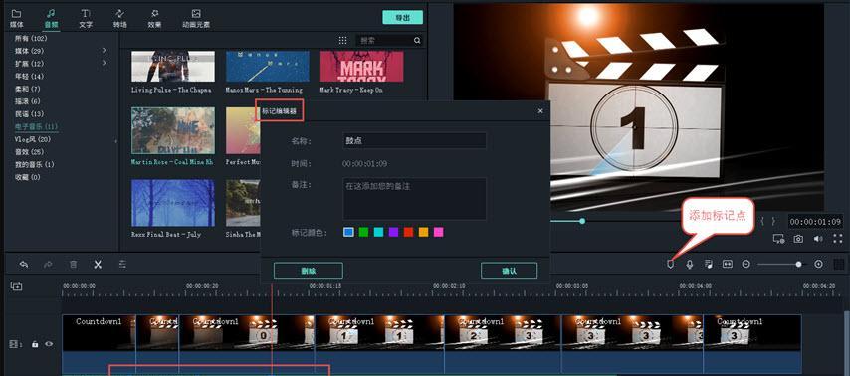Image resolution: width=850 pixels, height=376 pixels.
Task: Click the add track icon above the track header
Action: pyautogui.click(x=16, y=286)
